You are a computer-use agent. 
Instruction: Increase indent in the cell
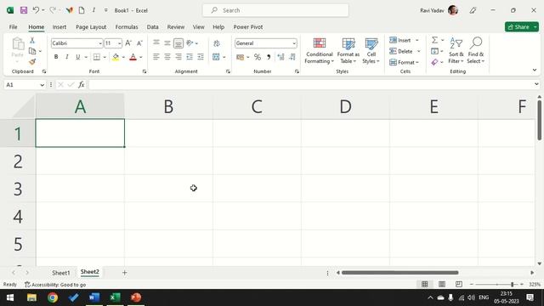[x=201, y=57]
